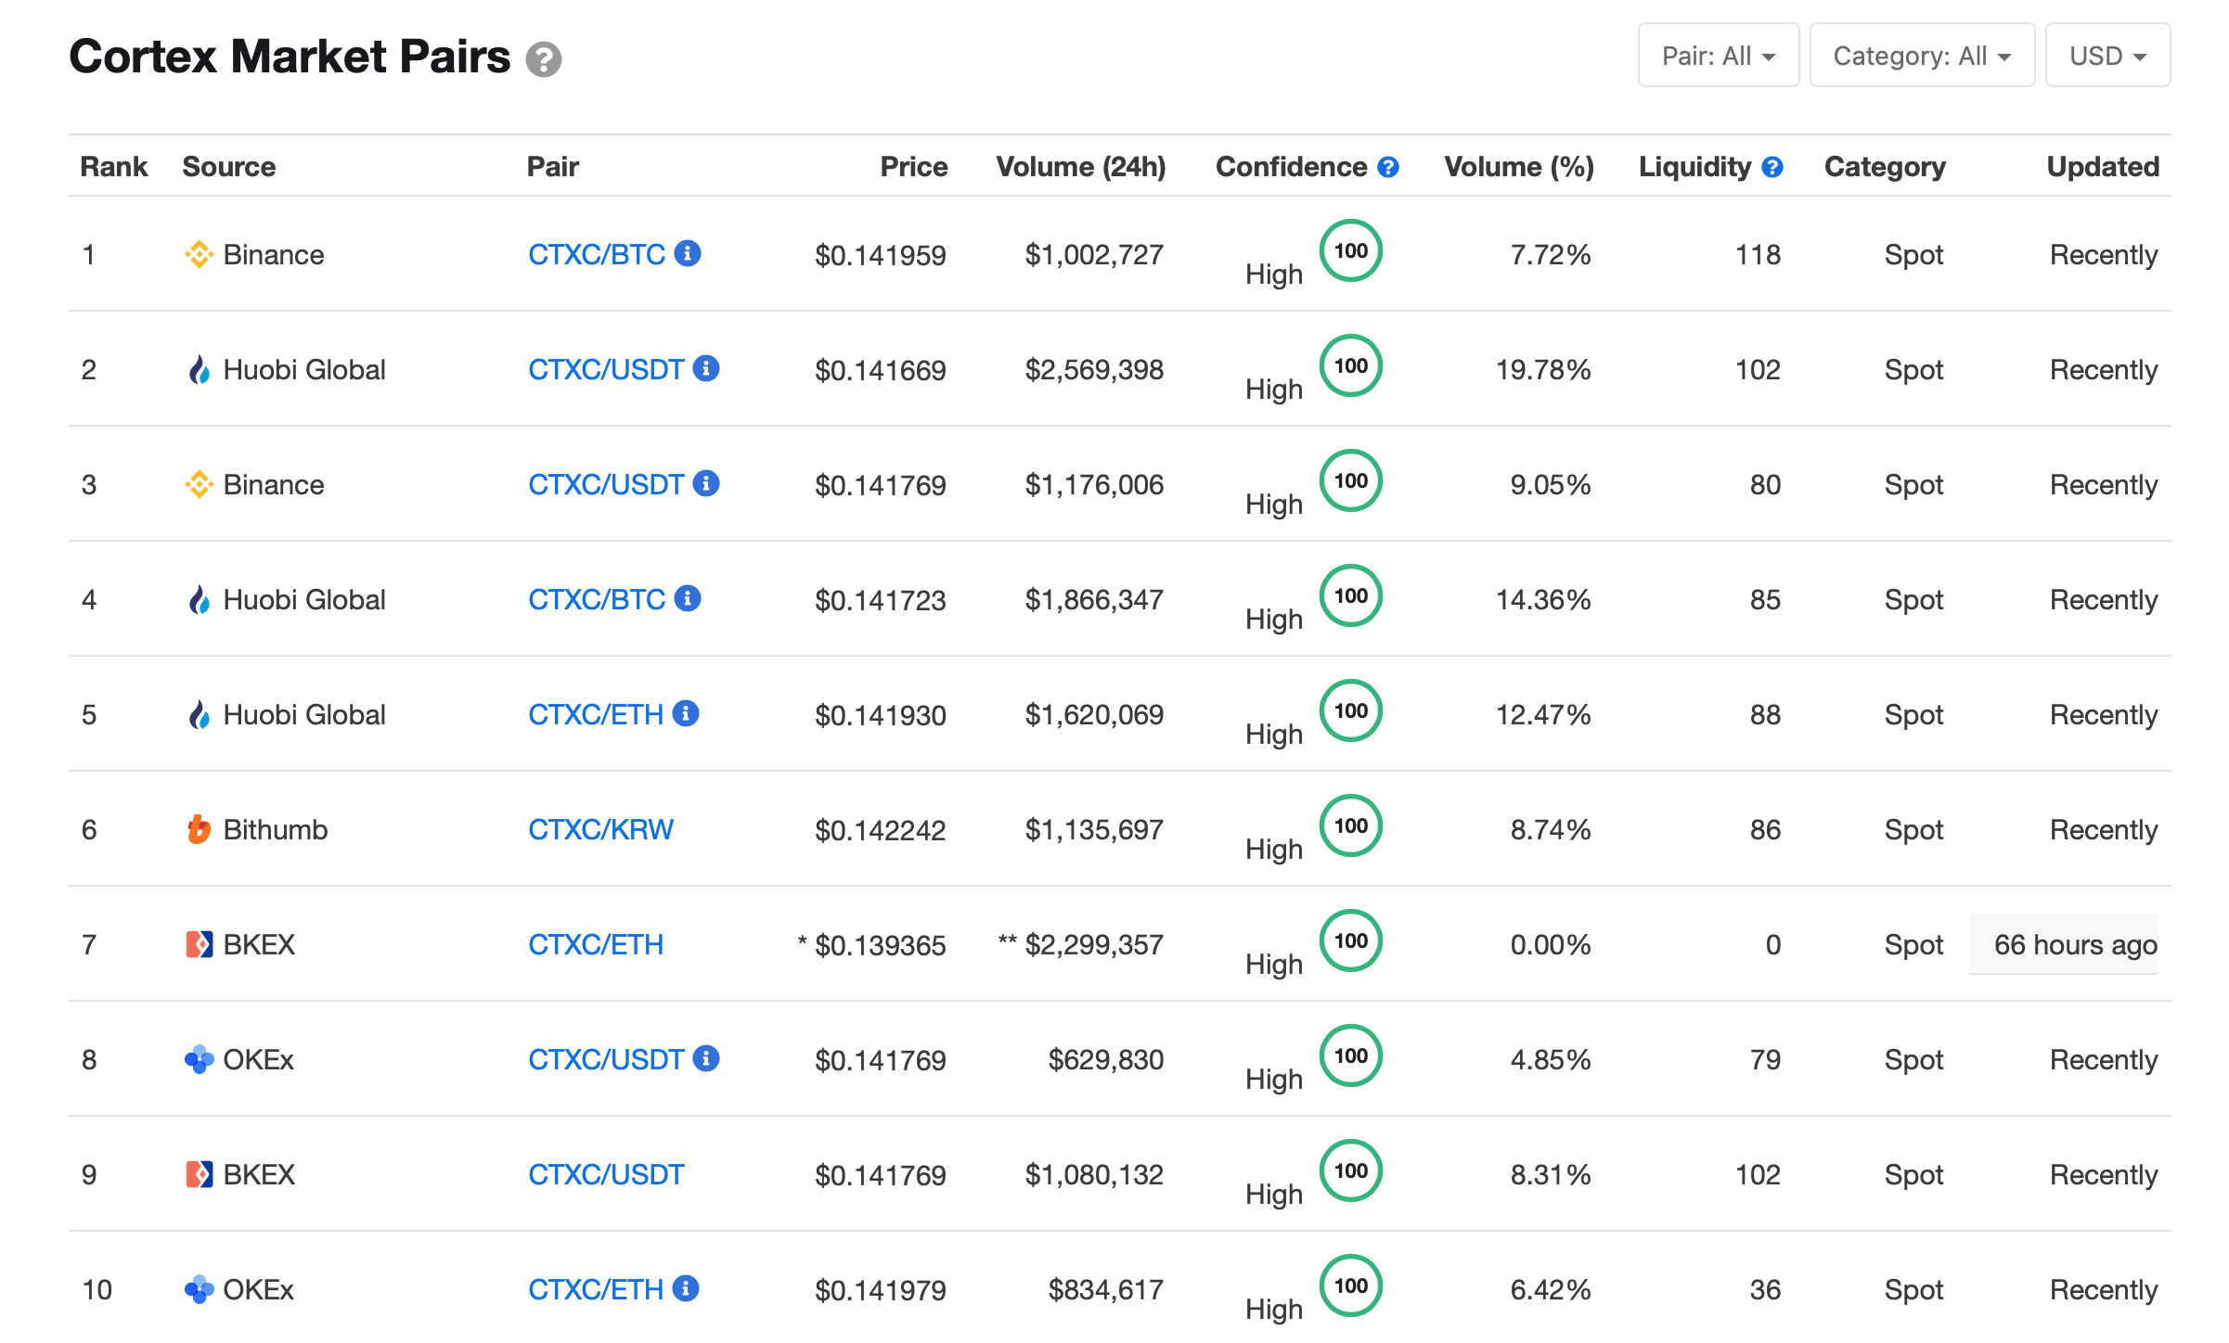Click the 66 hours ago timestamp
Screen dimensions: 2229x1343
[x=2077, y=944]
